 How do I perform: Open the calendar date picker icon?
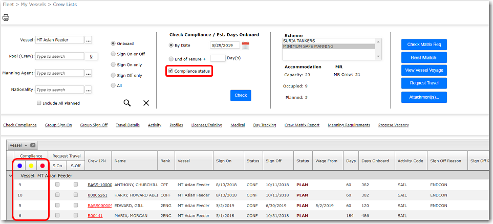point(245,46)
